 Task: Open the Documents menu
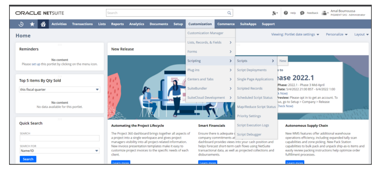pos(159,24)
